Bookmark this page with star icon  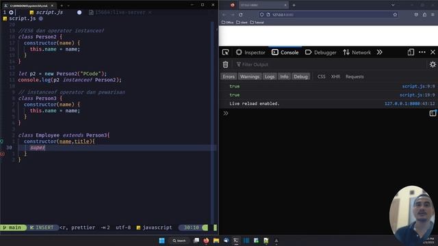pyautogui.click(x=395, y=14)
